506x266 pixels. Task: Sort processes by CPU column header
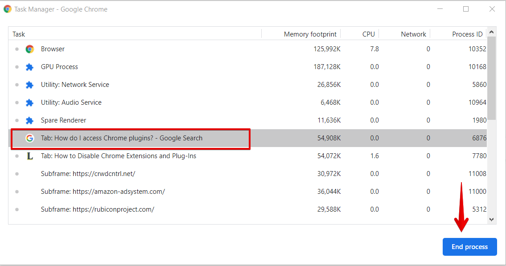click(368, 34)
